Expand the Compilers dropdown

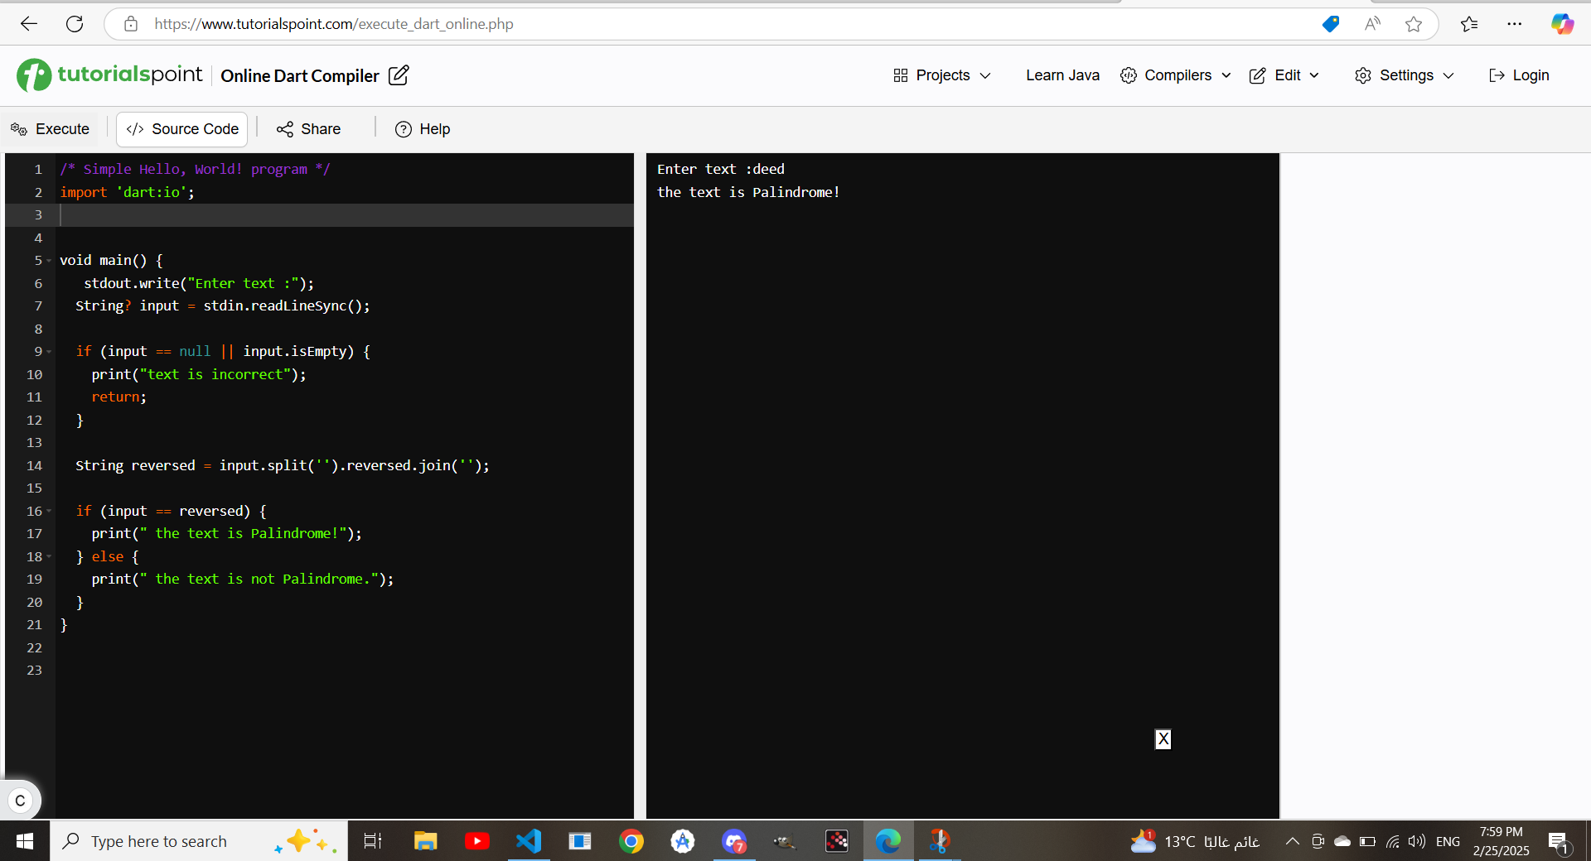click(x=1175, y=75)
